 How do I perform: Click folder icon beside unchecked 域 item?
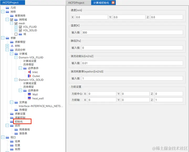(x=20, y=34)
